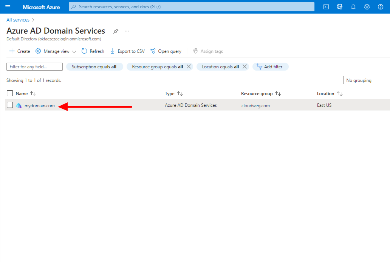Open Directories and subscriptions filter icon
Screen dimensions: 390x262
pos(340,7)
